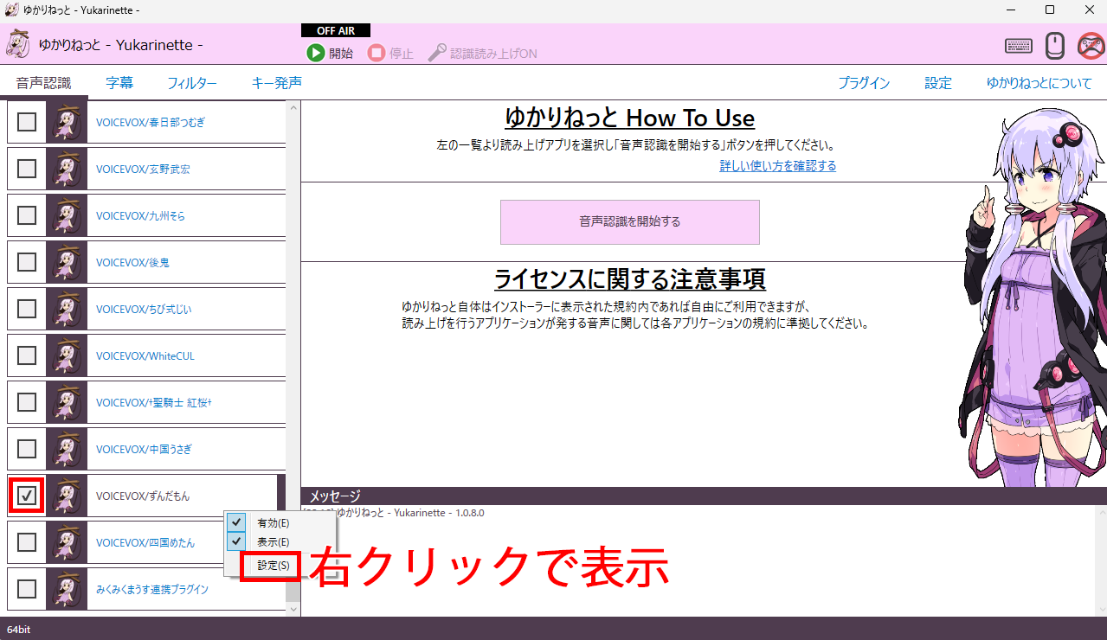The height and width of the screenshot is (640, 1107).
Task: Enable checkbox for VOICEVOX/後鬼
Action: (27, 262)
